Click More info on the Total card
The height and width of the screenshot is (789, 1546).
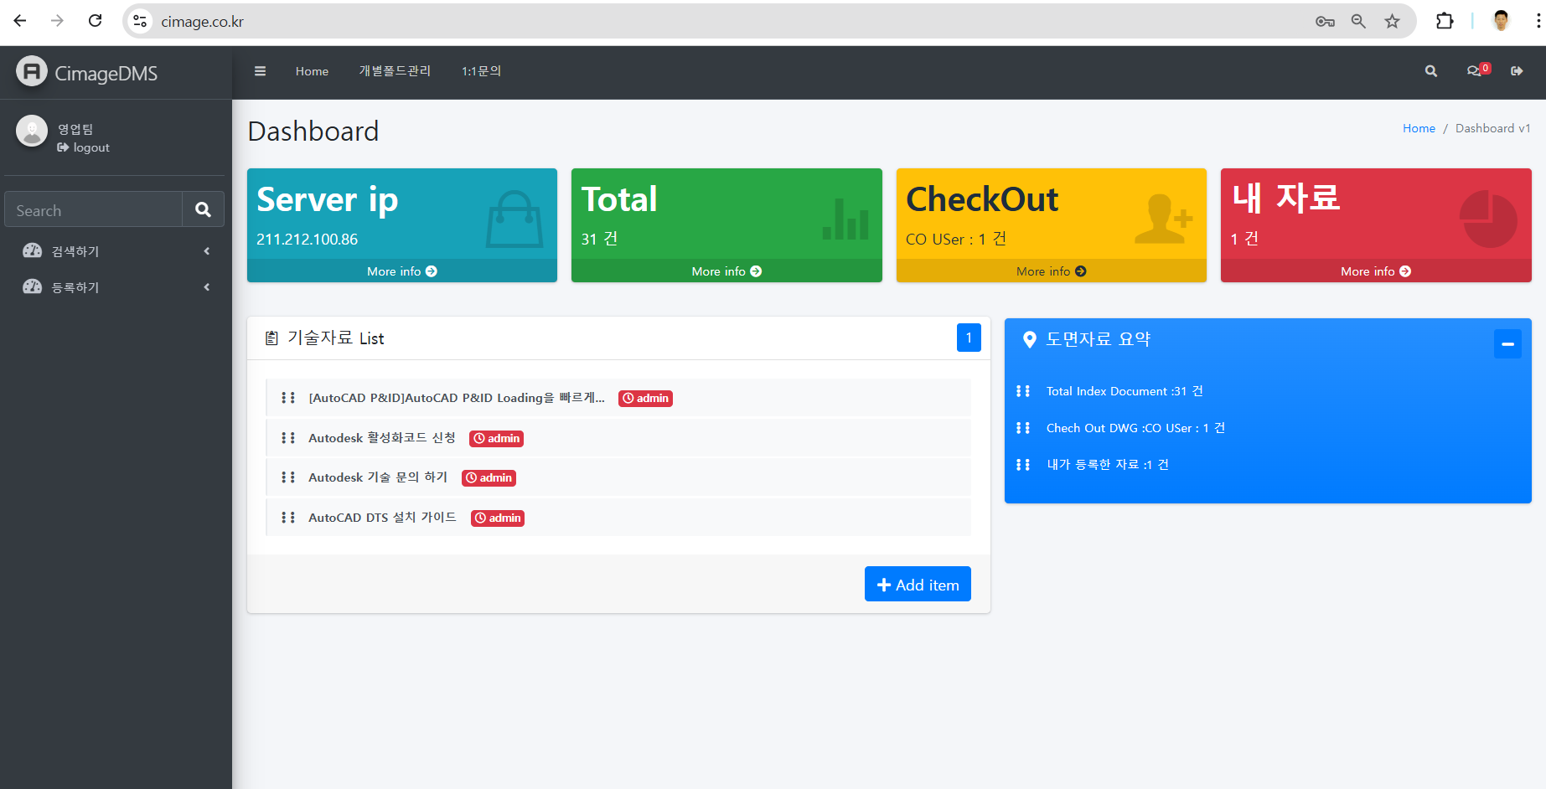[x=726, y=271]
